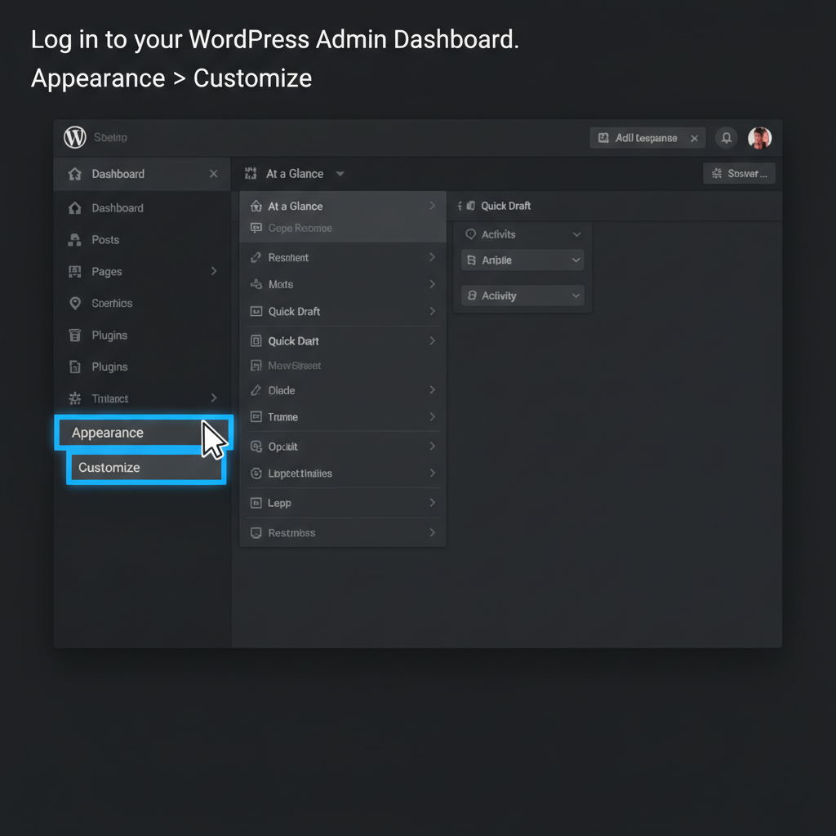Click the WordPress logo in the toolbar
The width and height of the screenshot is (836, 836).
pyautogui.click(x=74, y=137)
